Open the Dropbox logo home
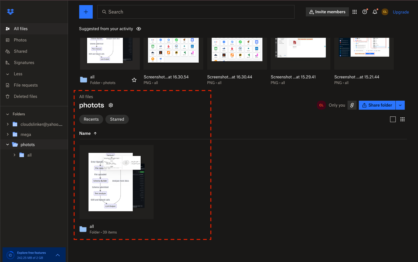The height and width of the screenshot is (262, 418). [10, 12]
